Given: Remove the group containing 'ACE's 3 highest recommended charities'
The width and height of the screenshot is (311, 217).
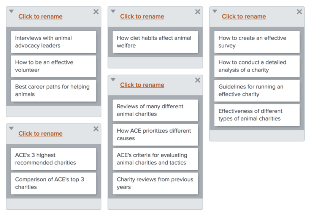Looking at the screenshot, I should (96, 129).
